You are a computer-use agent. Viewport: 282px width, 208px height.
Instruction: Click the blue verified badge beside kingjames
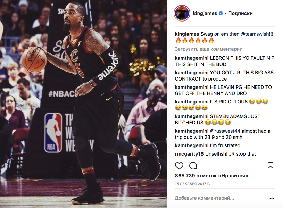[x=221, y=13]
